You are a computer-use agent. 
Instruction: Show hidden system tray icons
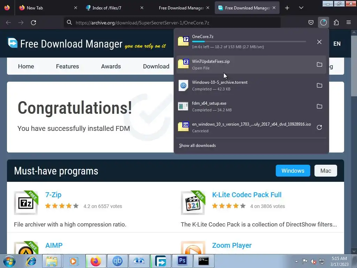click(x=296, y=261)
